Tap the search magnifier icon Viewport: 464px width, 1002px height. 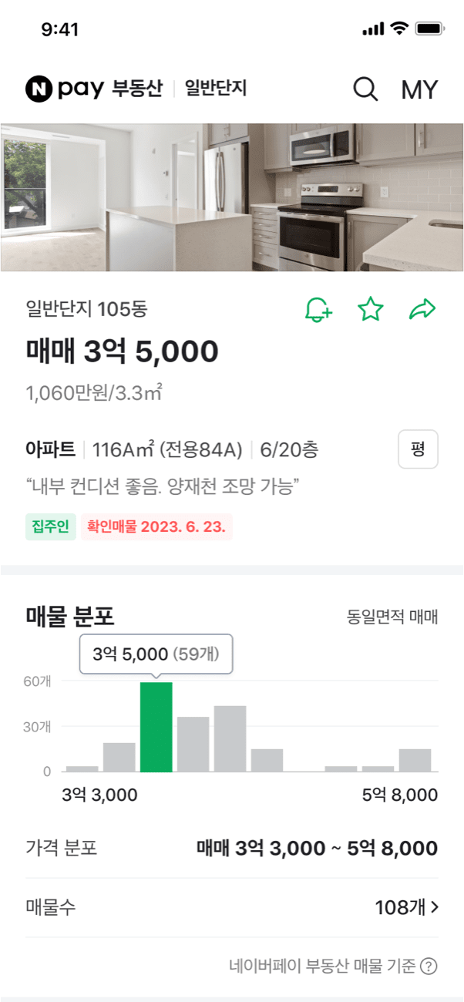pyautogui.click(x=365, y=89)
